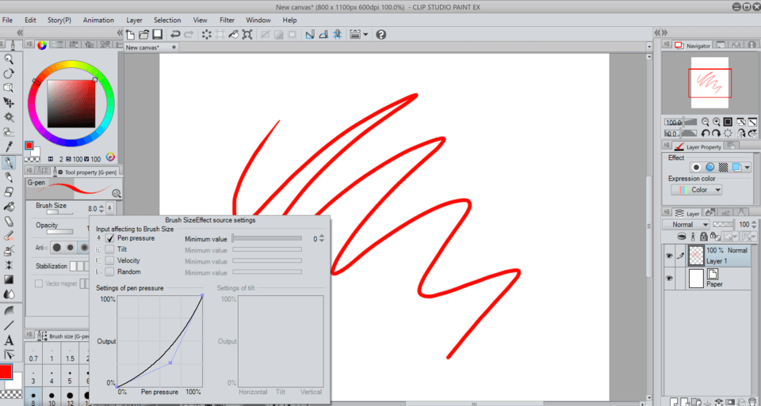Select the Zoom magnifier tool
761x406 pixels.
[9, 59]
